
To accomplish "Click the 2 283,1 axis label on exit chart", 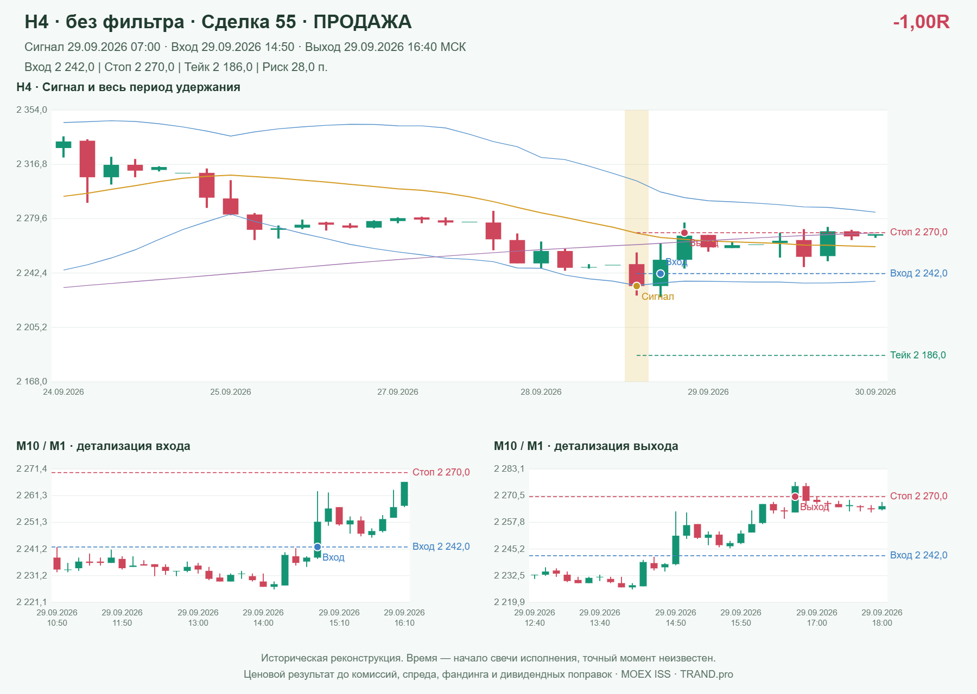I will 510,469.
